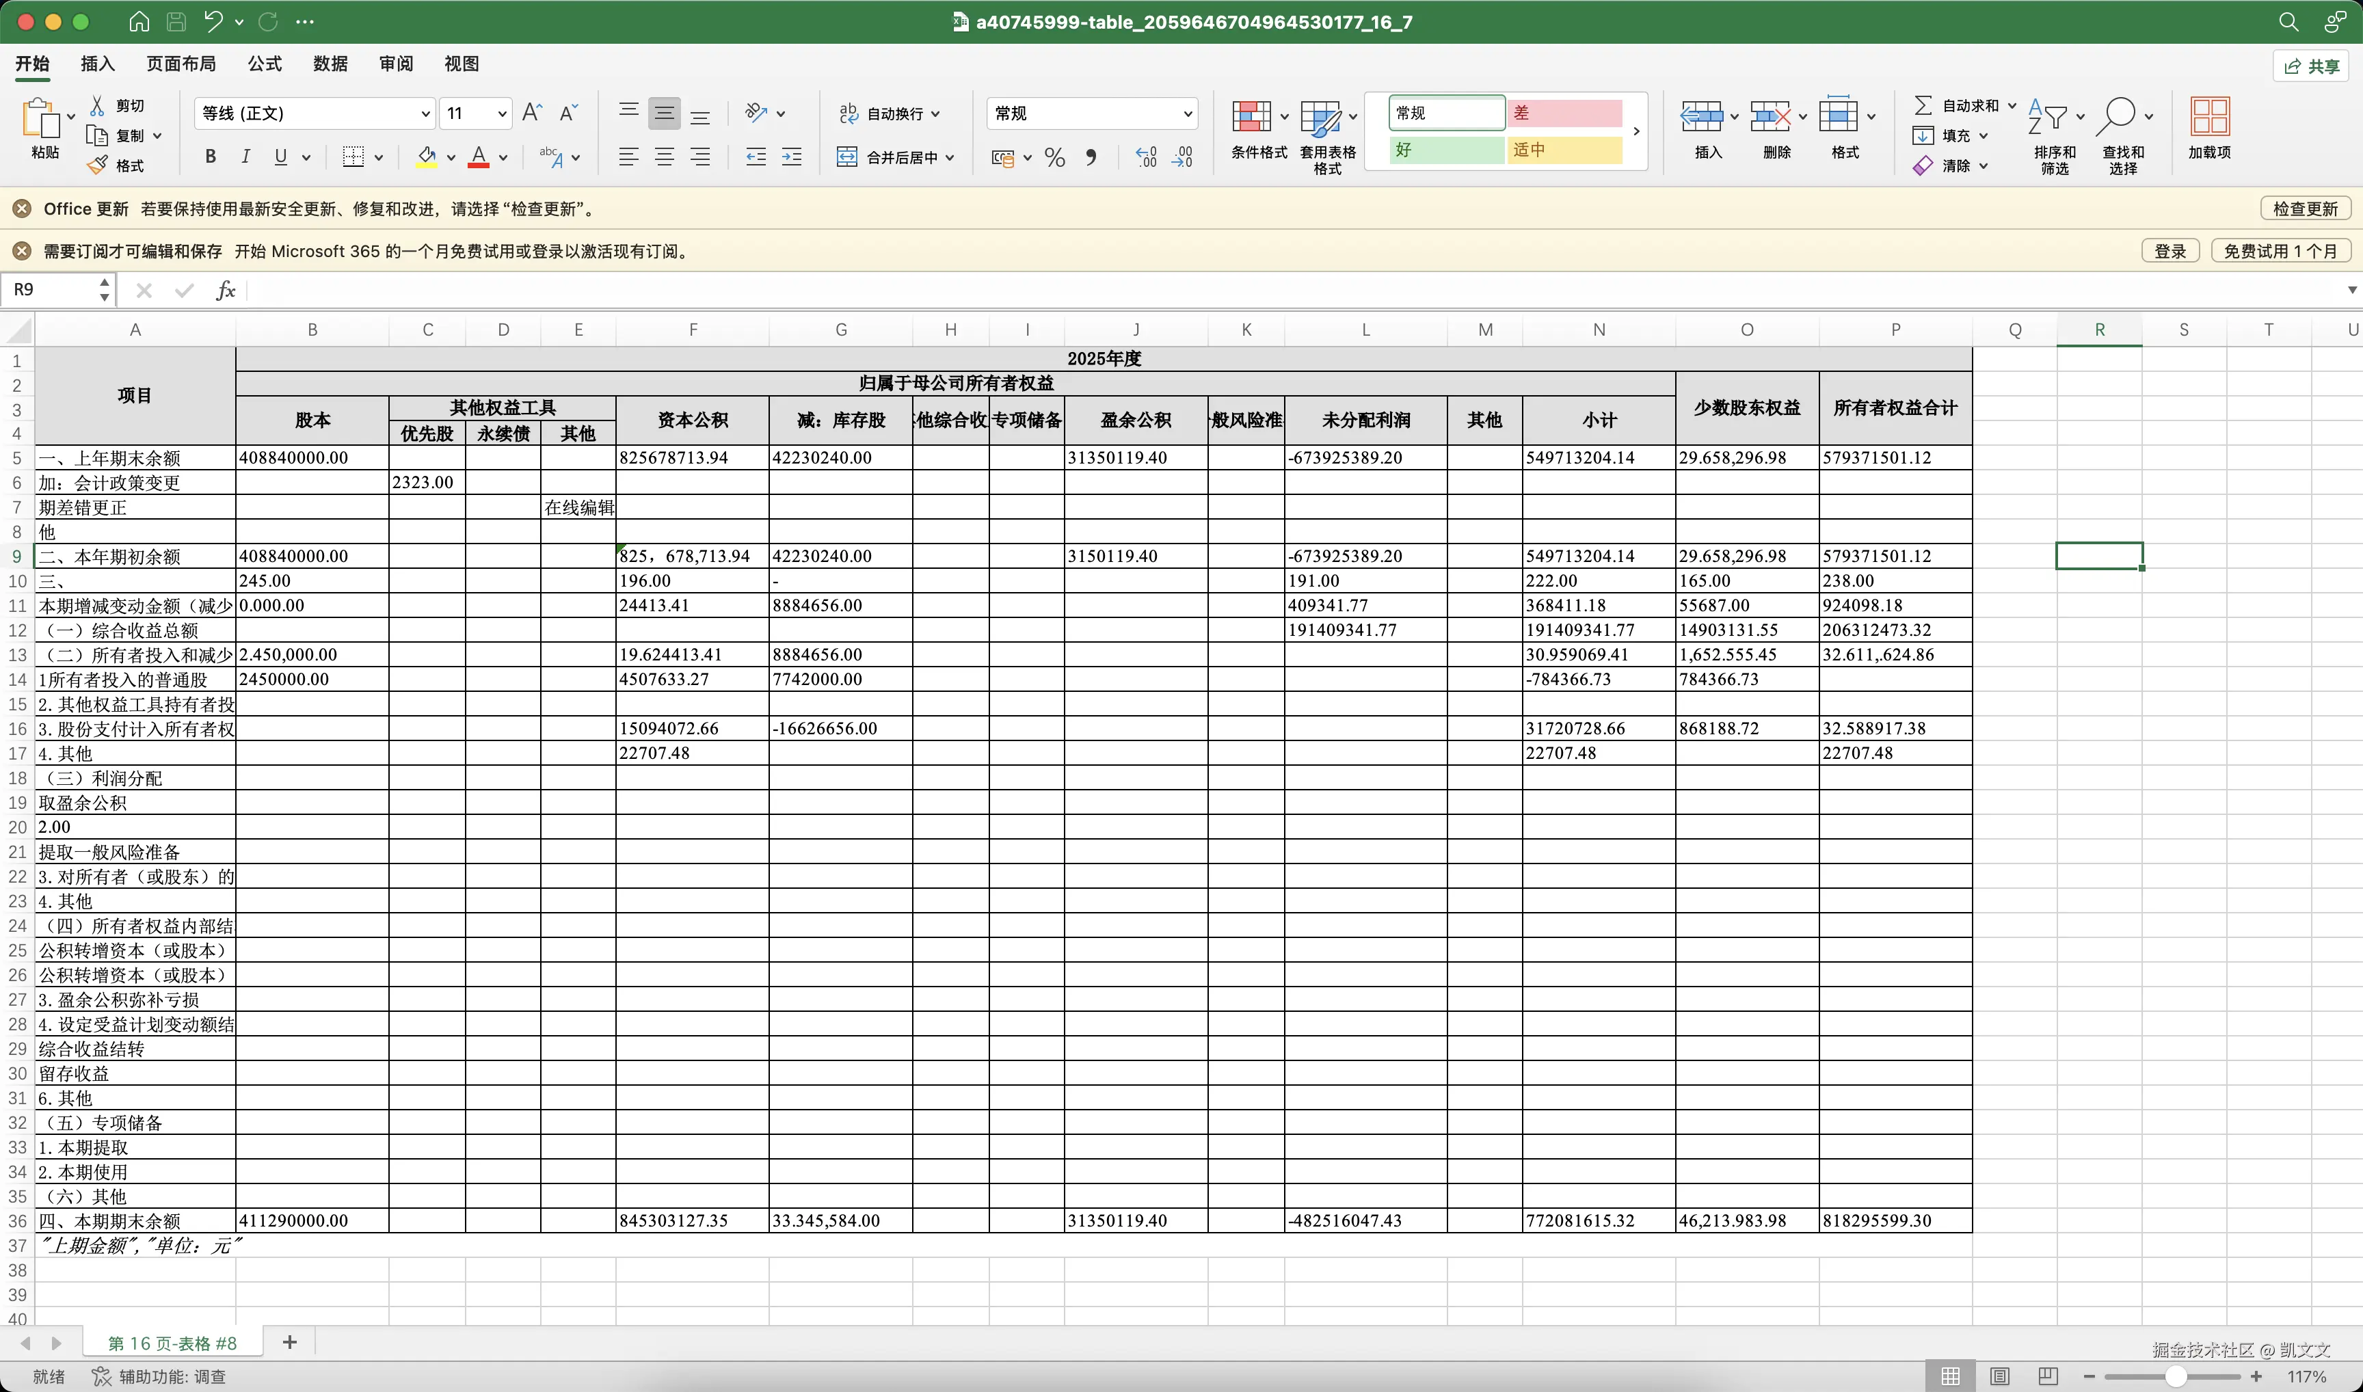
Task: Toggle middle vertical alignment
Action: (x=664, y=113)
